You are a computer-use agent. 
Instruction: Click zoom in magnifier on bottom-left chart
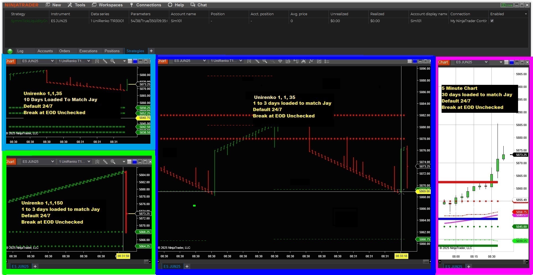coord(113,162)
